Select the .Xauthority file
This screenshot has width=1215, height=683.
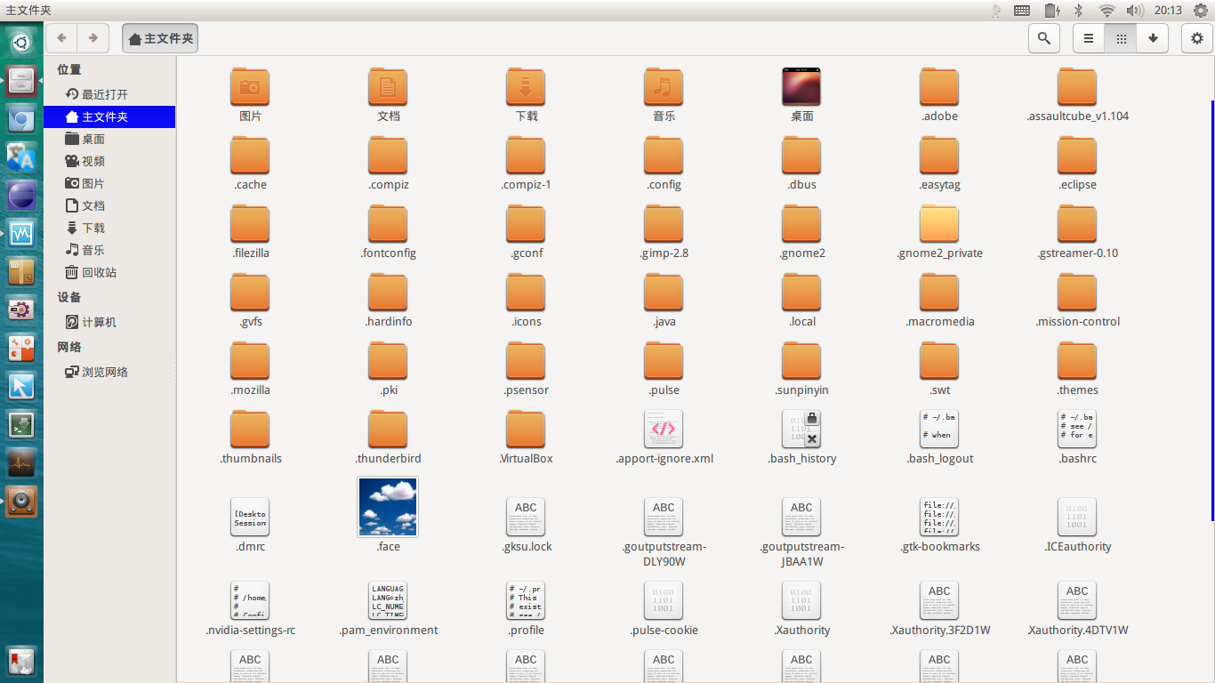click(801, 601)
